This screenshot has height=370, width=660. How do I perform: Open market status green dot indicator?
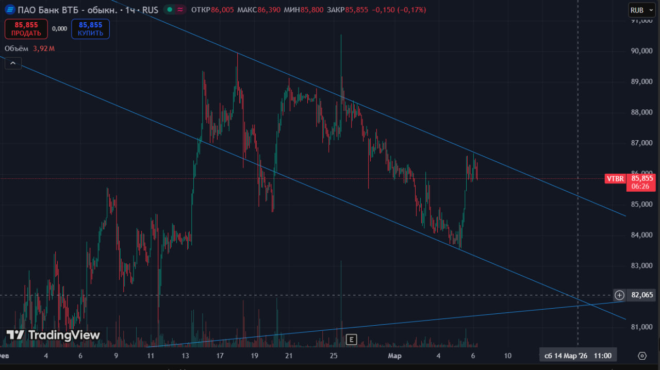[170, 10]
